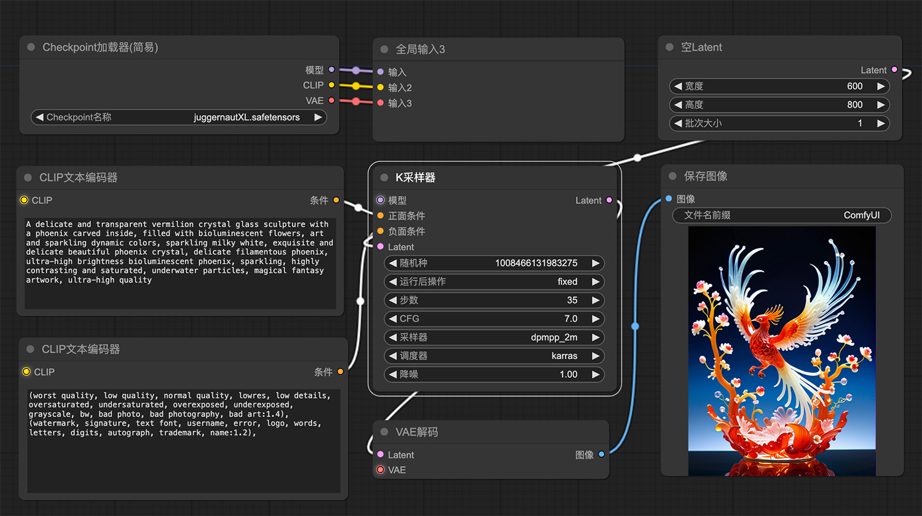Click the 图像 input socket on 保存图像
The height and width of the screenshot is (516, 922).
[x=669, y=198]
